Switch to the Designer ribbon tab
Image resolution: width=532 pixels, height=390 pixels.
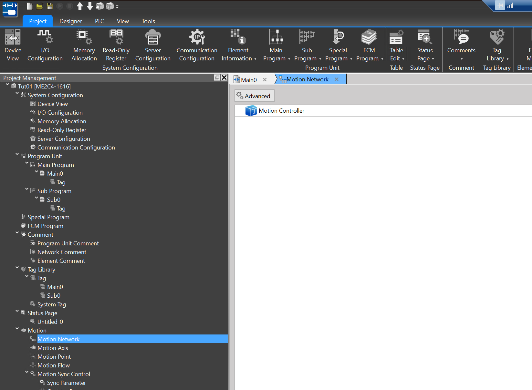(71, 21)
